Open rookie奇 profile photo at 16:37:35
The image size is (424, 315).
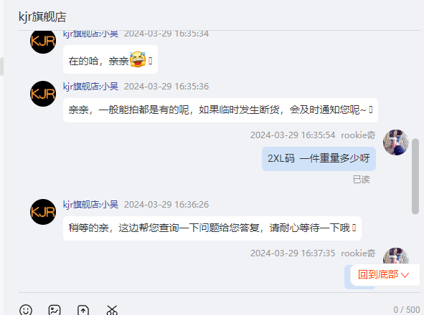(x=396, y=256)
